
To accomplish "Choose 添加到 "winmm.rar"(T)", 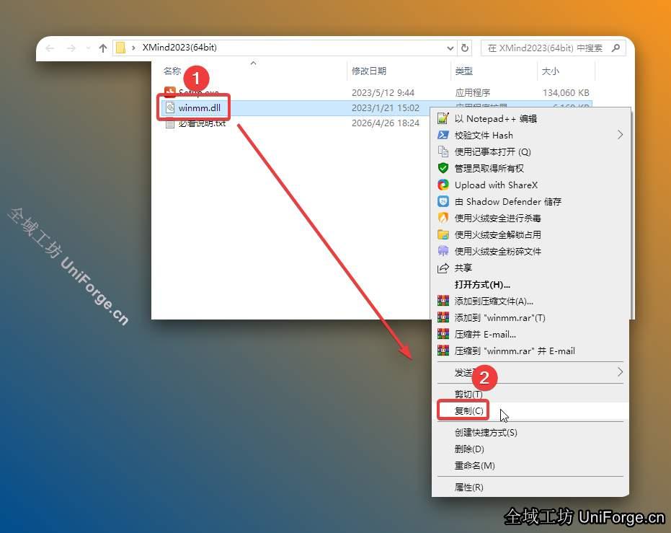I will 530,317.
